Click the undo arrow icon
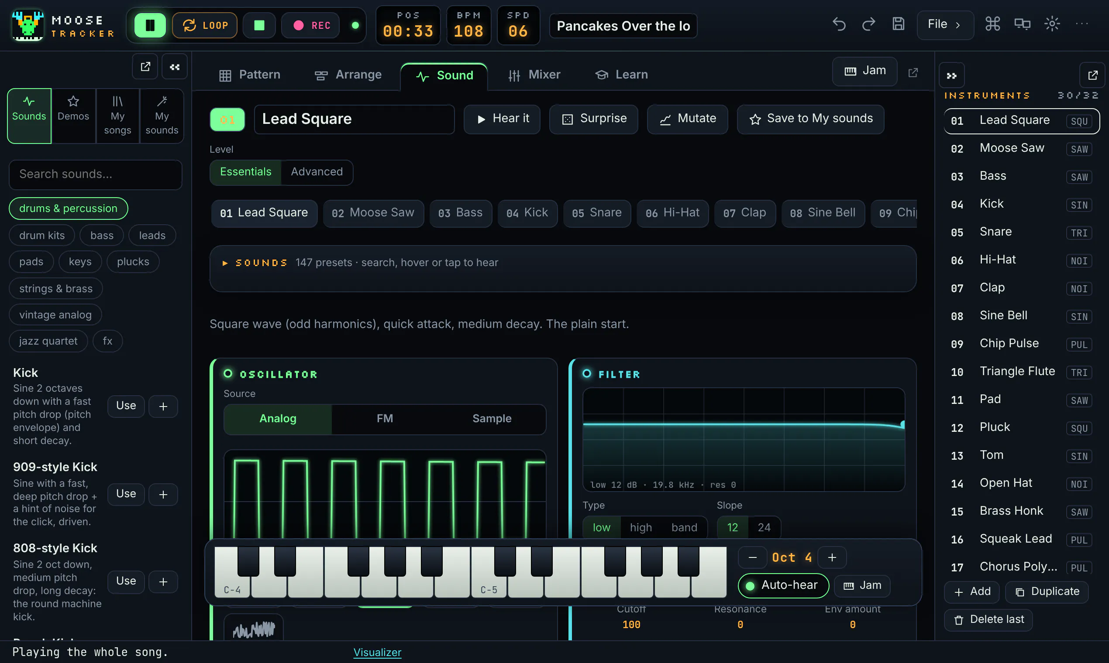The width and height of the screenshot is (1109, 663). (839, 24)
